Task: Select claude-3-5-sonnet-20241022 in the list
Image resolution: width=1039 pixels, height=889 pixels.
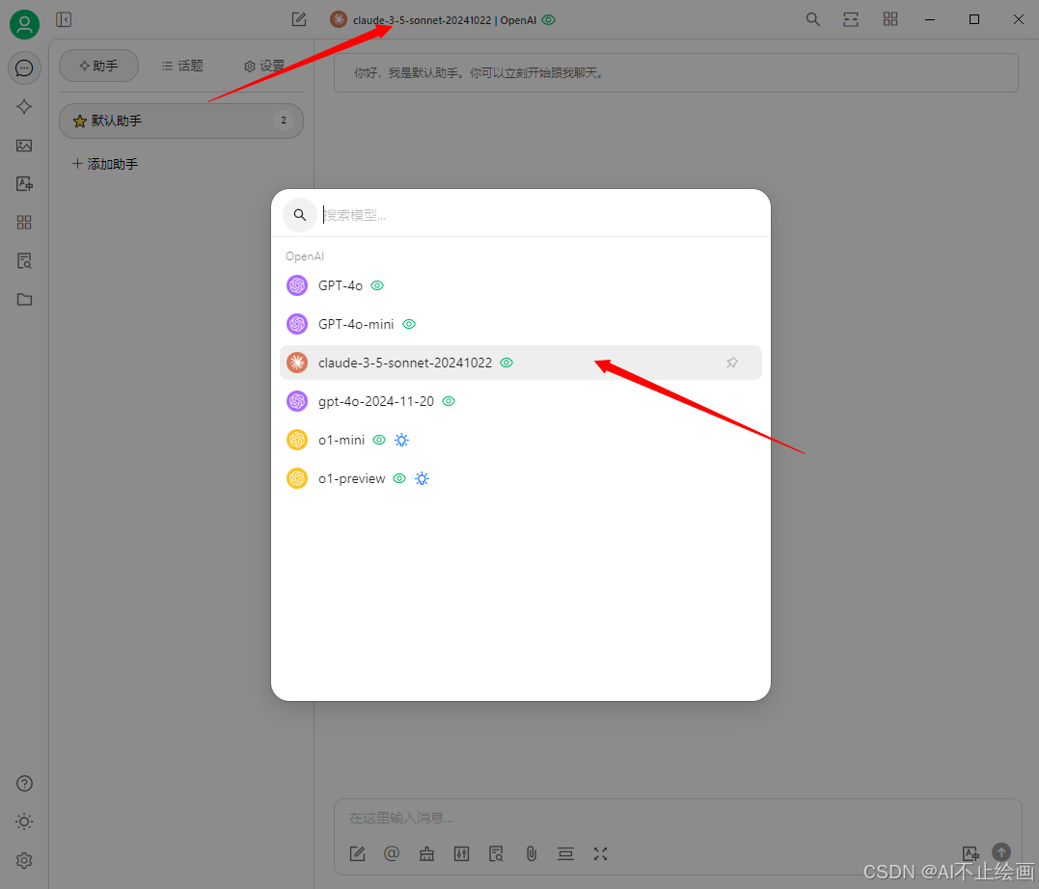Action: 521,363
